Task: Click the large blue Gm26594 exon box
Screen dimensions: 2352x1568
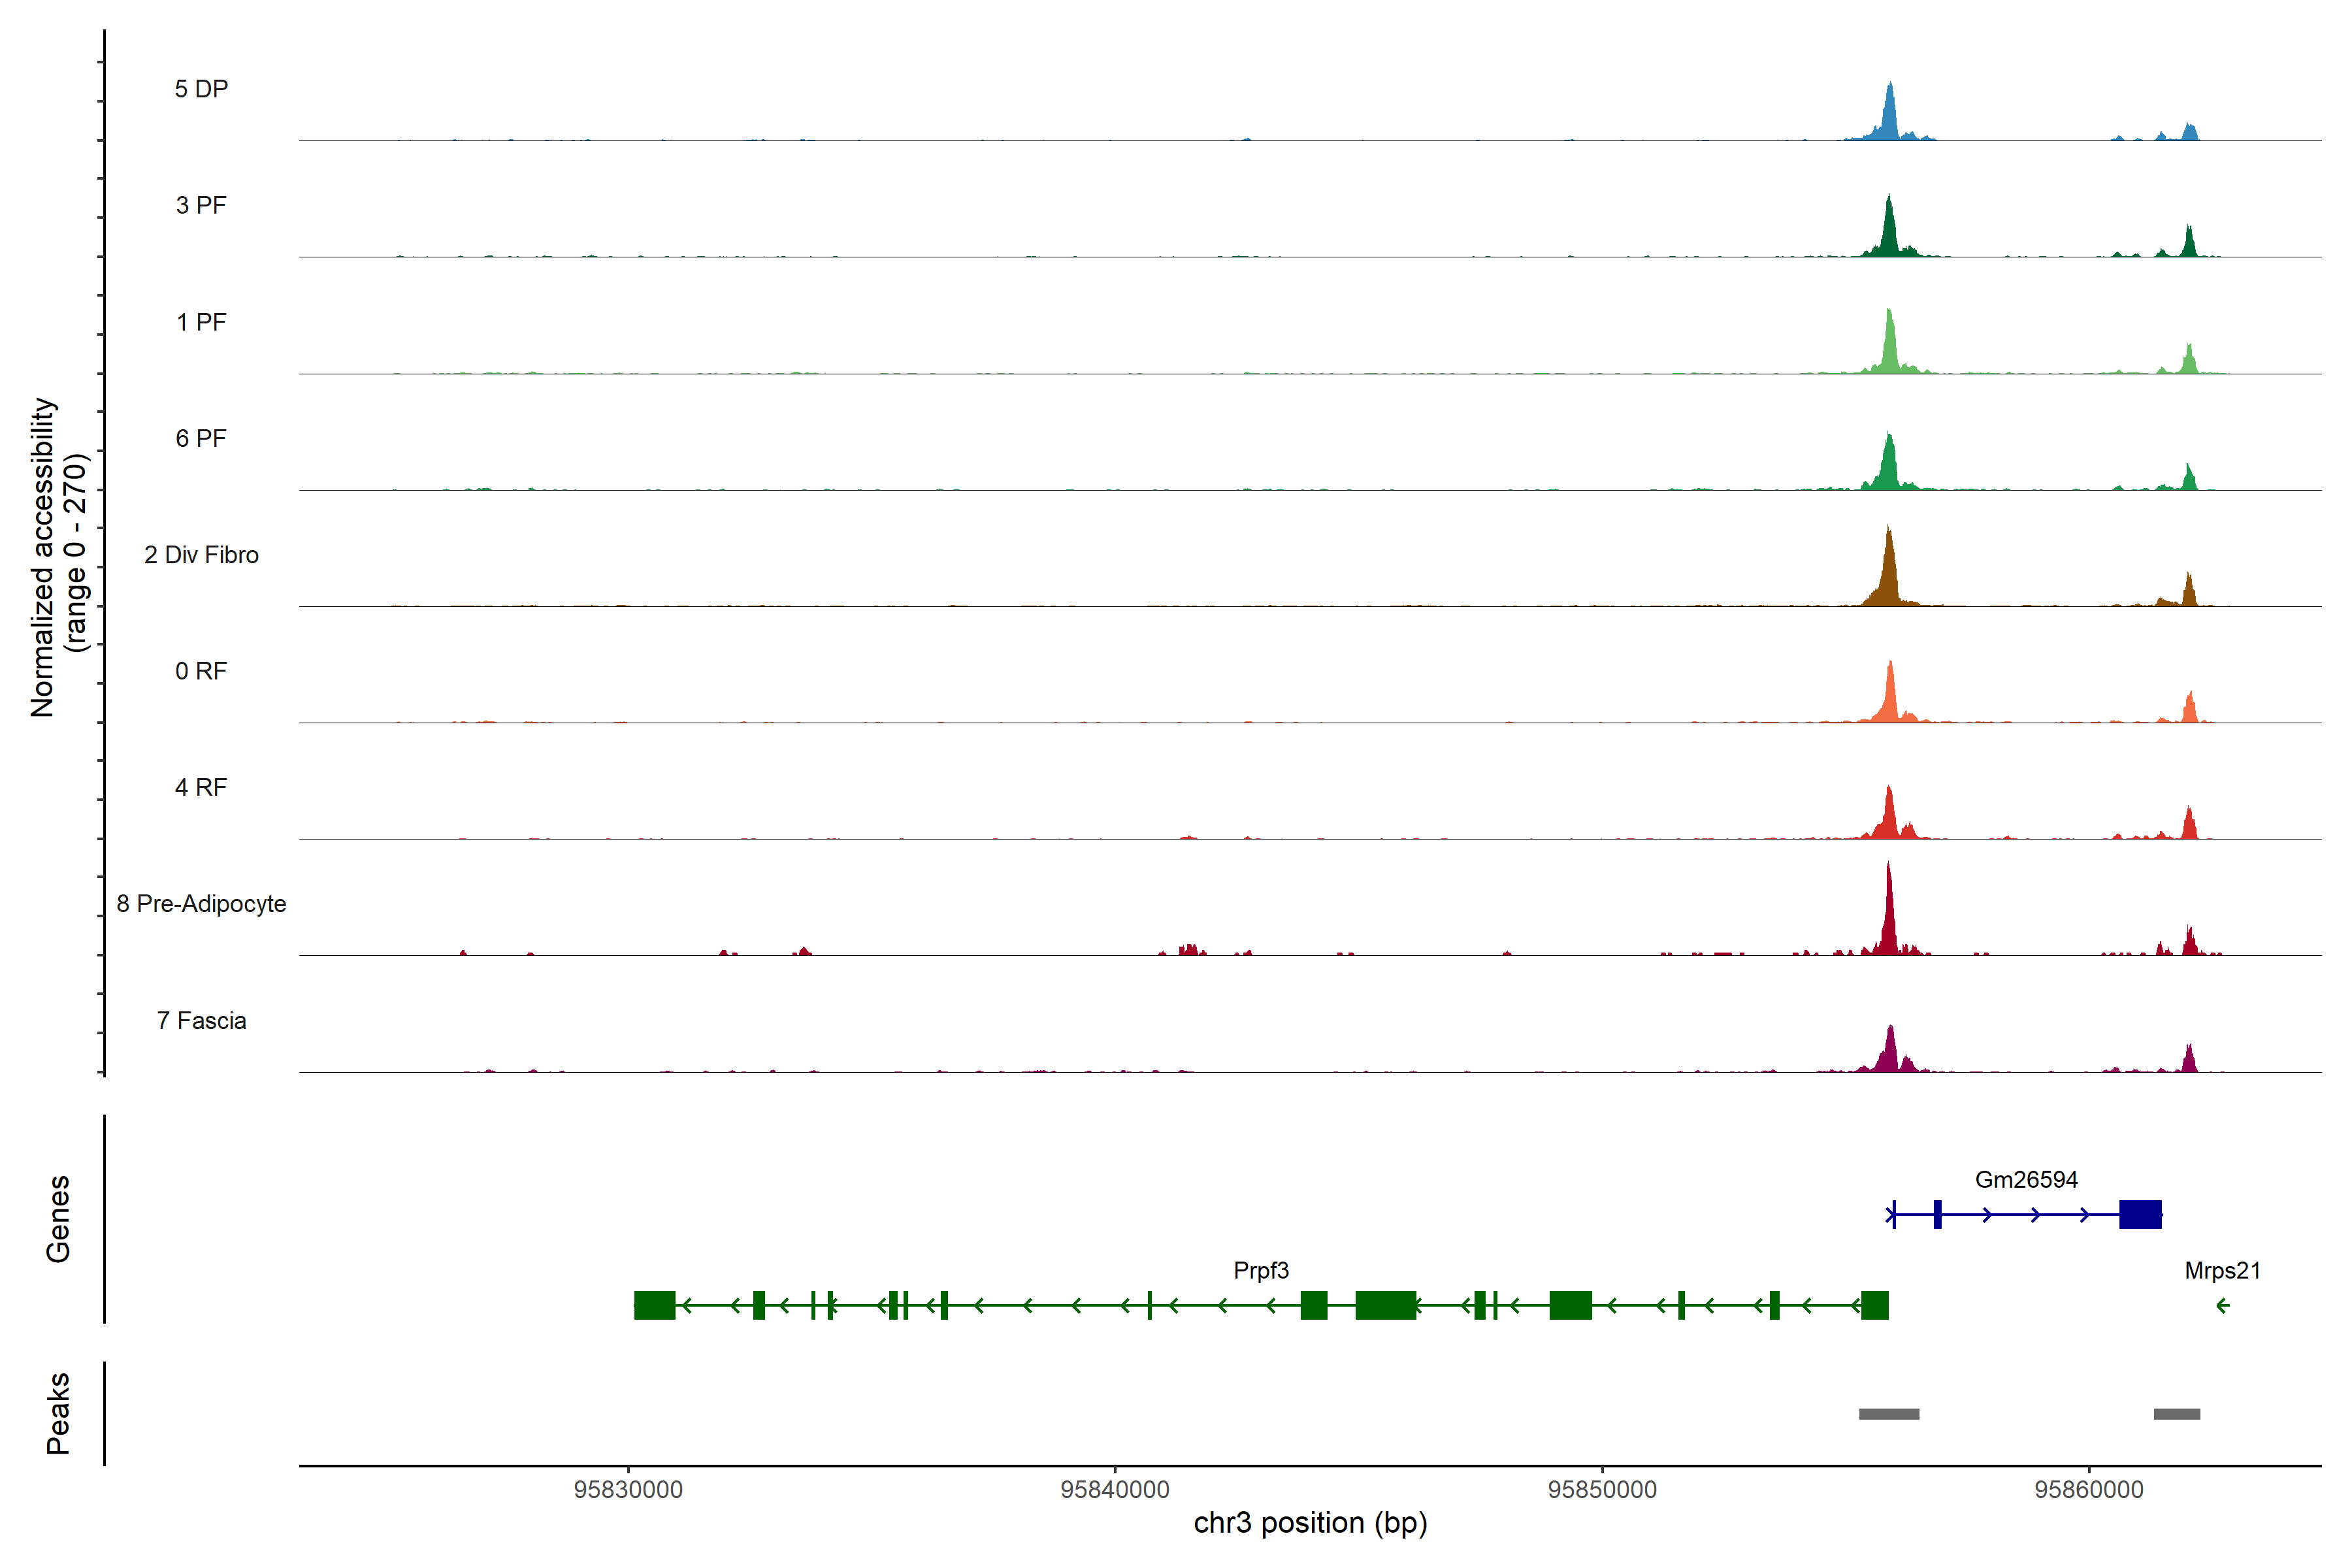Action: 2140,1214
